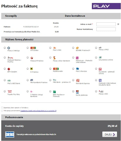Choose BZWBK Przelew24 payment option
Image resolution: width=121 pixels, height=141 pixels.
(73, 48)
